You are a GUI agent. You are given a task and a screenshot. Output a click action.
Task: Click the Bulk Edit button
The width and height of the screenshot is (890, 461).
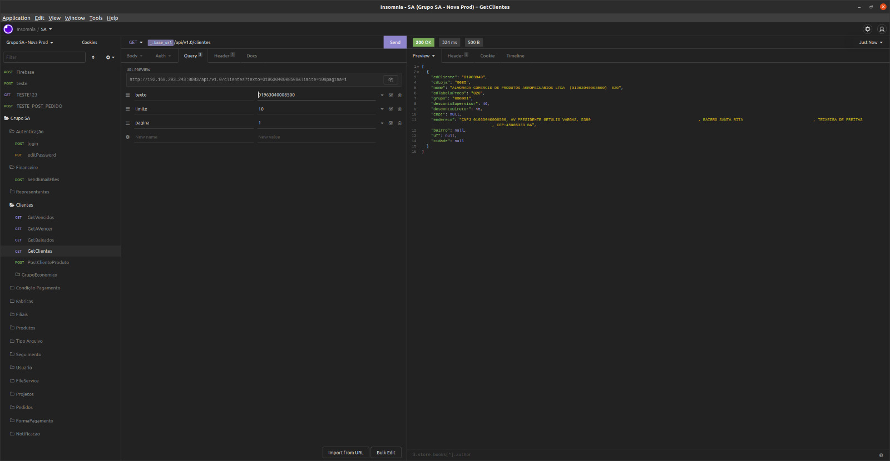point(385,453)
